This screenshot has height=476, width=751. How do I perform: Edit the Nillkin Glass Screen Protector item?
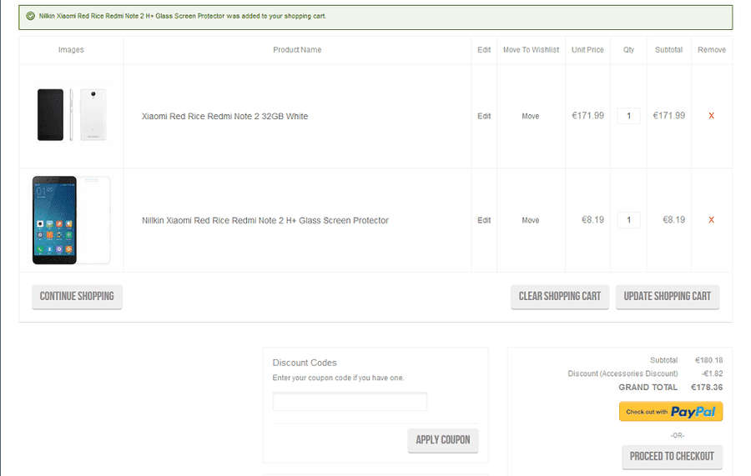[x=484, y=221]
